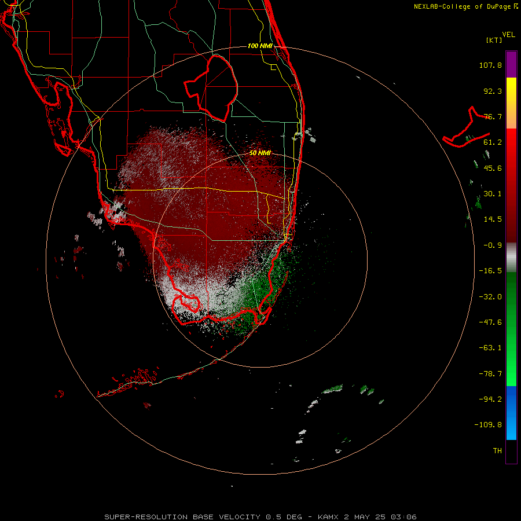This screenshot has width=521, height=521.
Task: Select the -109.8 legend value
Action: click(x=488, y=425)
